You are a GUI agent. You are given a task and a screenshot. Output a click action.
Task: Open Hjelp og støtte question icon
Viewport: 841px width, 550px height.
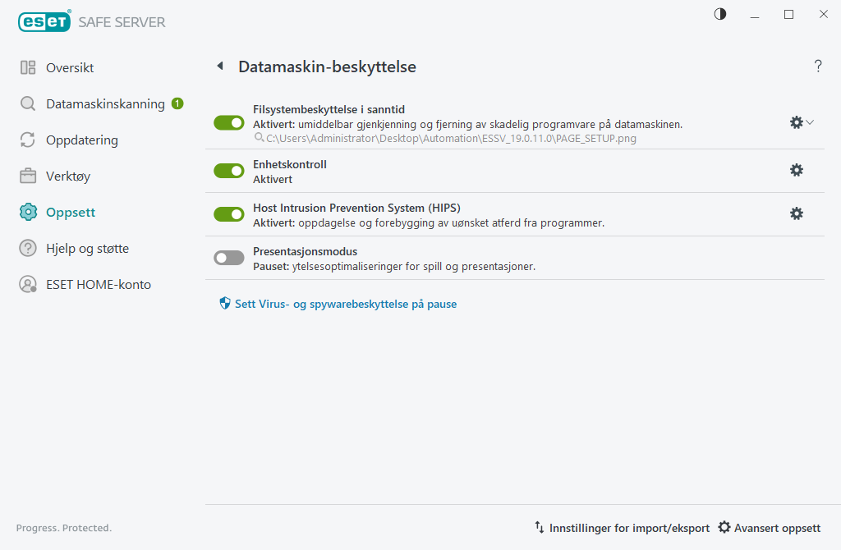pyautogui.click(x=27, y=248)
